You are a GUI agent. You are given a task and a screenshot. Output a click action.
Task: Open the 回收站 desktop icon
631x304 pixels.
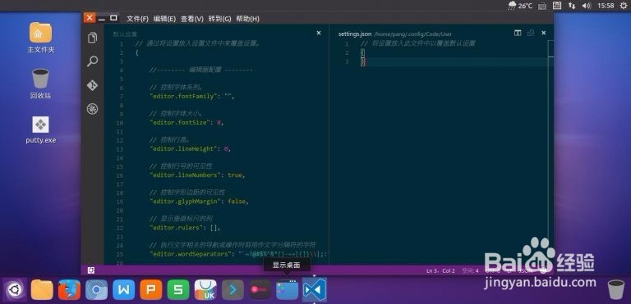coord(40,84)
